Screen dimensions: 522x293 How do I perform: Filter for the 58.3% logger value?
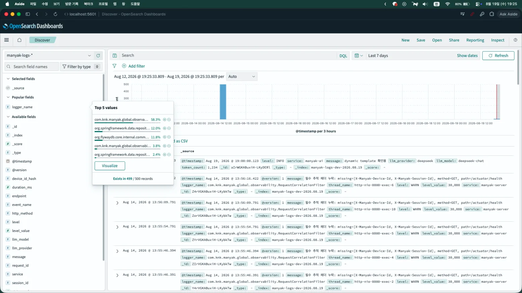pos(164,119)
